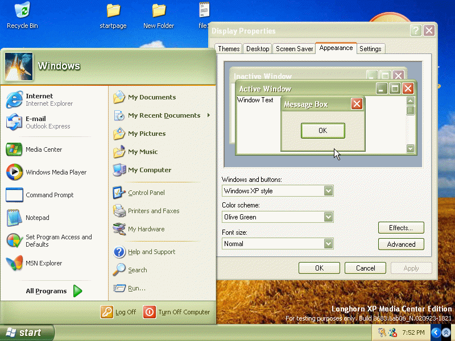Click the taskbar clock showing 7:52 PM
The width and height of the screenshot is (455, 341).
pyautogui.click(x=413, y=332)
